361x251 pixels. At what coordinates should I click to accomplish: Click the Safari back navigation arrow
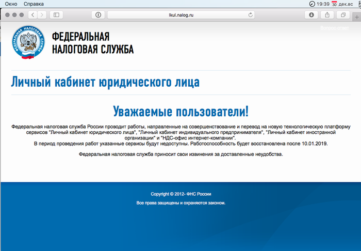(x=32, y=15)
